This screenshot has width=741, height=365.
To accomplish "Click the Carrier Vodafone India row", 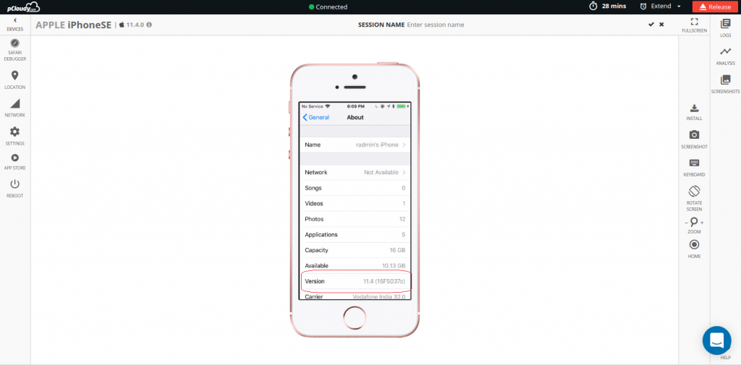I will click(x=355, y=295).
